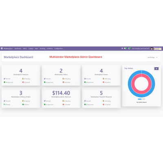Click the Denied icon in Admin Revenue

pos(63,104)
